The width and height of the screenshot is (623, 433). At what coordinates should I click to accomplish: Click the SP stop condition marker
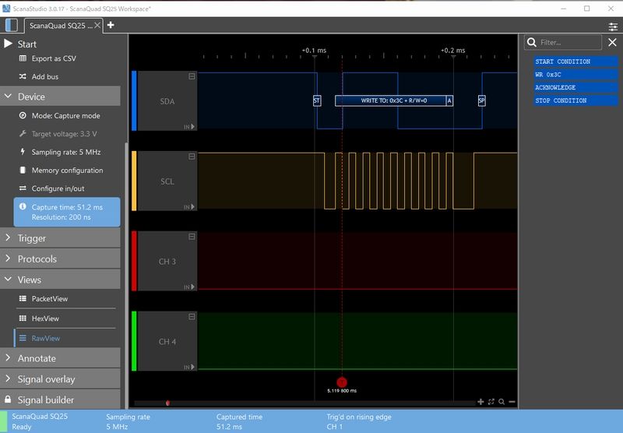click(x=481, y=100)
